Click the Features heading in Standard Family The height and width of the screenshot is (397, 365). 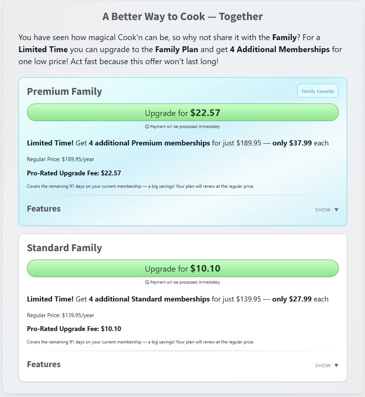(44, 365)
